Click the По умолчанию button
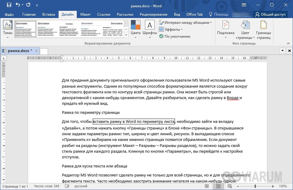293x190 pixels. tap(175, 36)
